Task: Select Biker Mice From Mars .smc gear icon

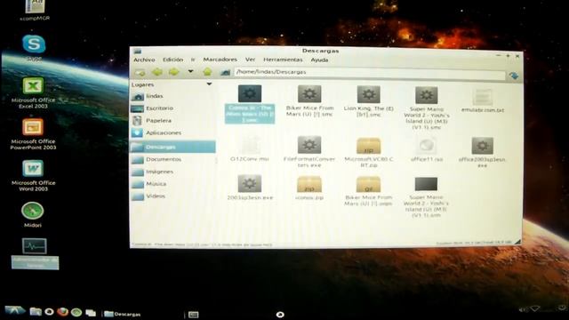Action: click(309, 93)
